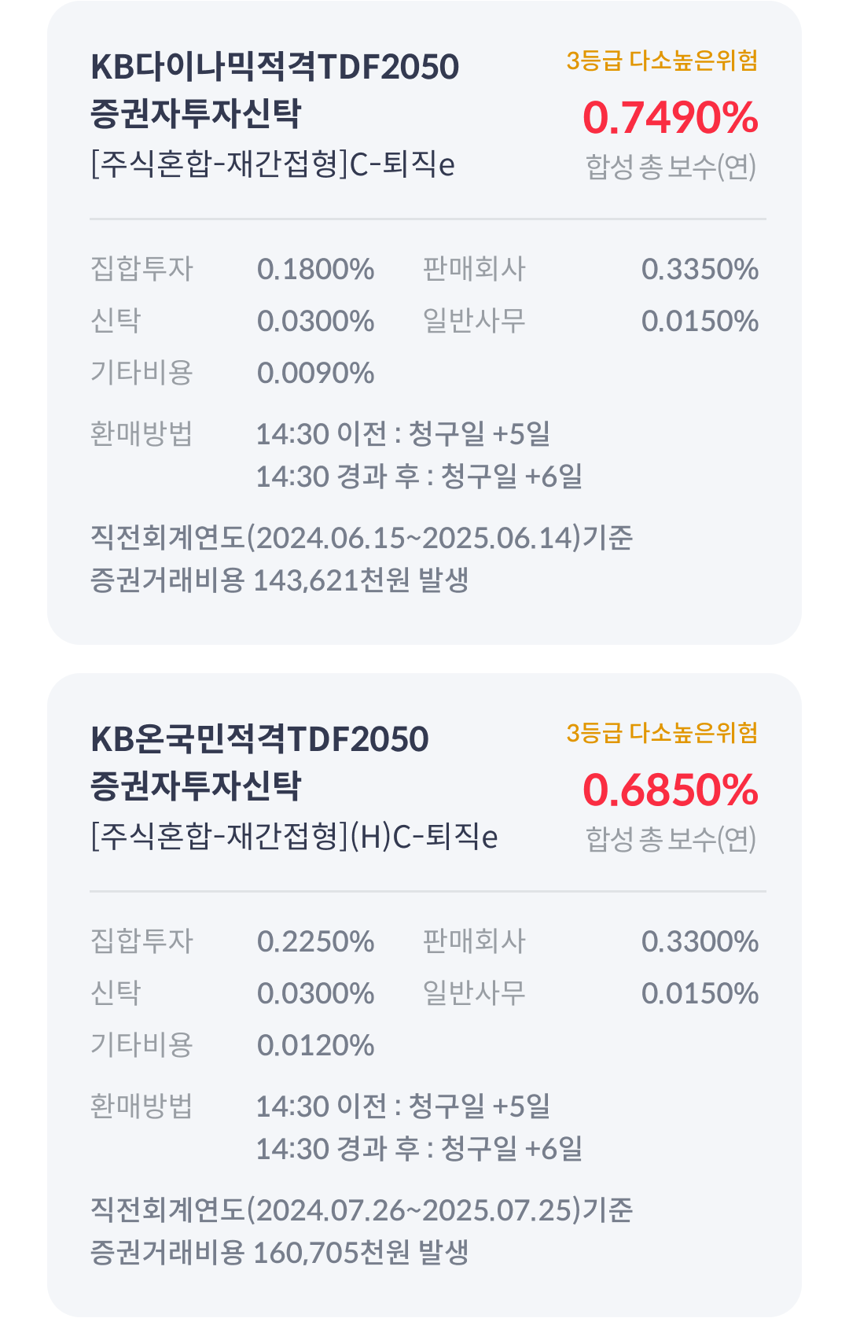Viewport: 849px width, 1318px height.
Task: Tap first card's 3등급 다소높은위험 risk label
Action: [x=662, y=61]
